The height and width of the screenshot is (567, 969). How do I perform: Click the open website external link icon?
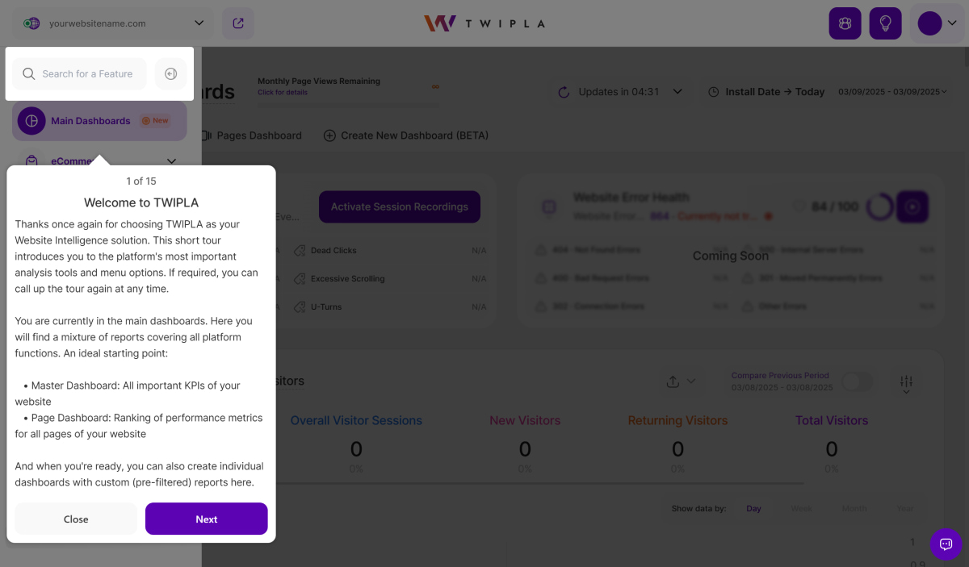click(x=238, y=23)
